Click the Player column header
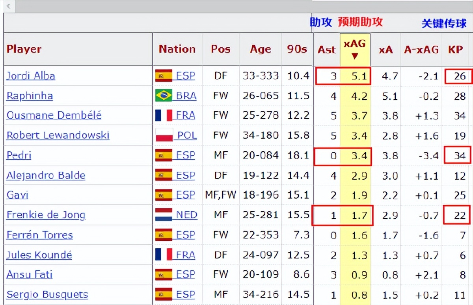This screenshot has height=305, width=473. 24,49
